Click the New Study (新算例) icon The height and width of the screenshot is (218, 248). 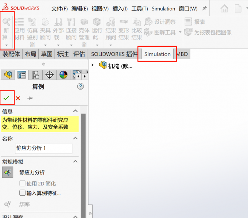coord(6,22)
